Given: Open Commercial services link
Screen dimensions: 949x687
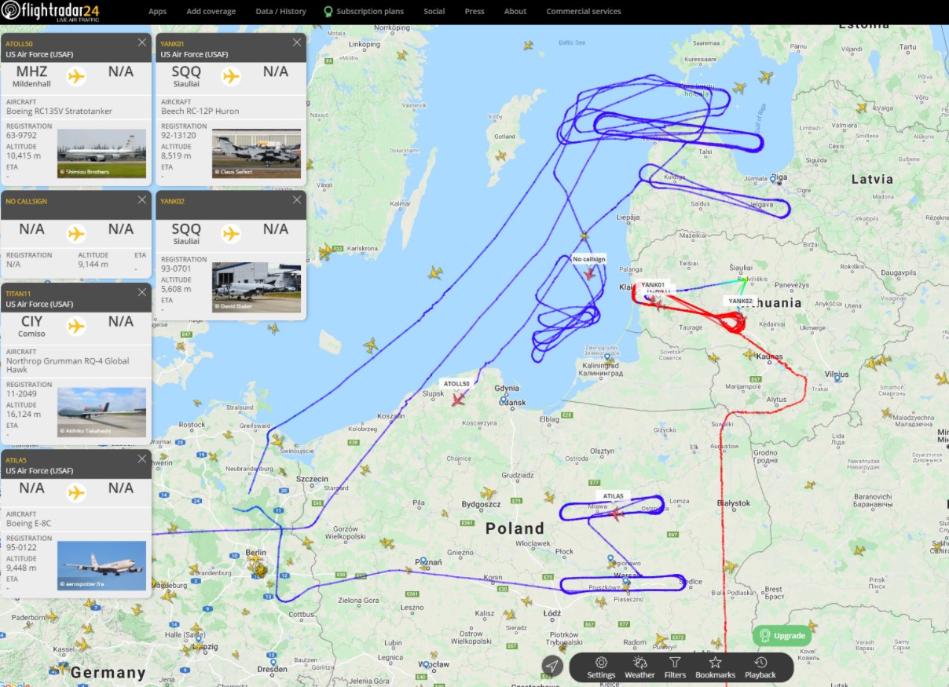Looking at the screenshot, I should click(584, 12).
